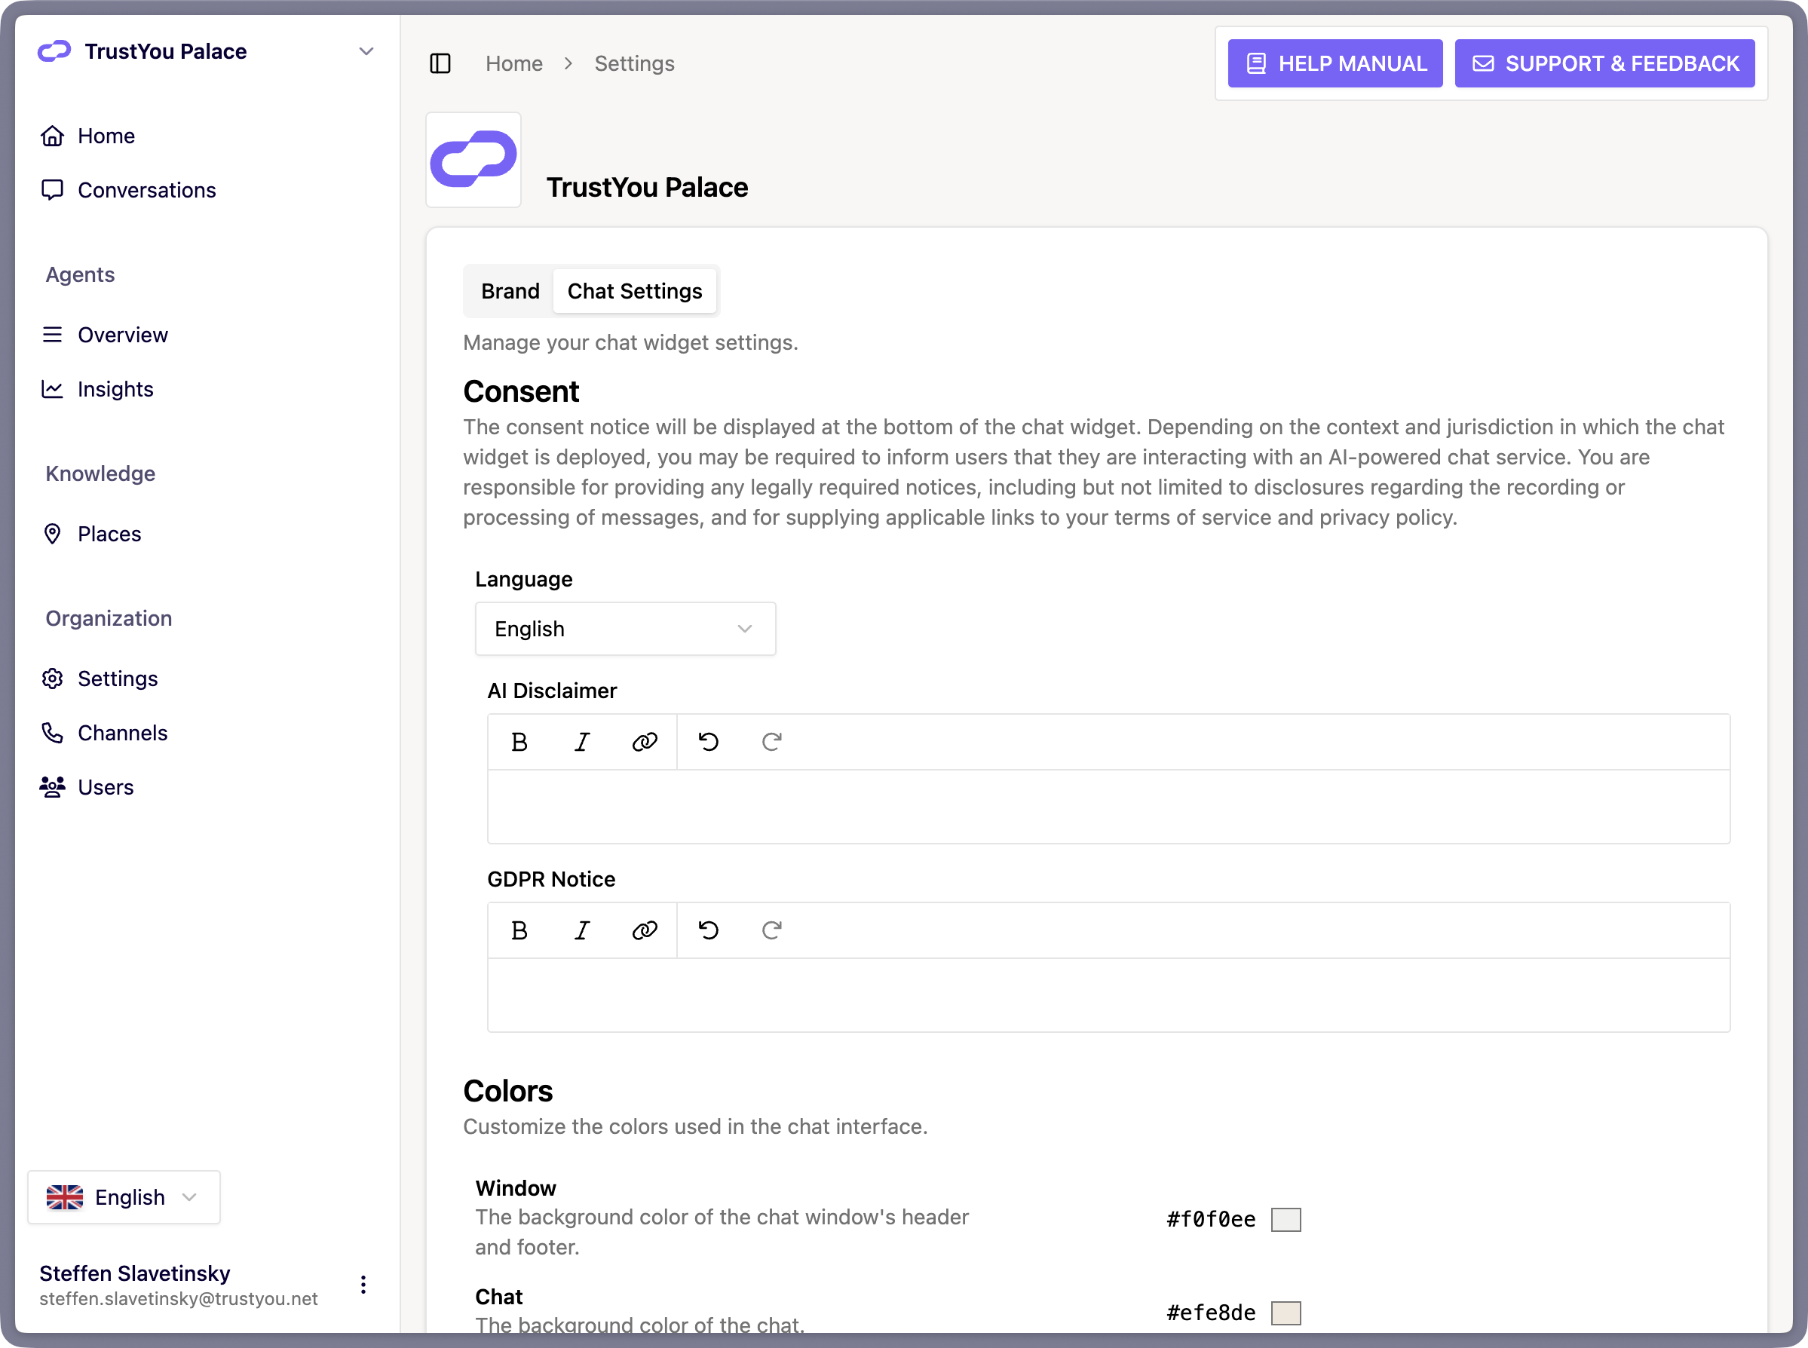Open the Window color swatch #f0f0ee
The width and height of the screenshot is (1808, 1348).
pos(1286,1219)
